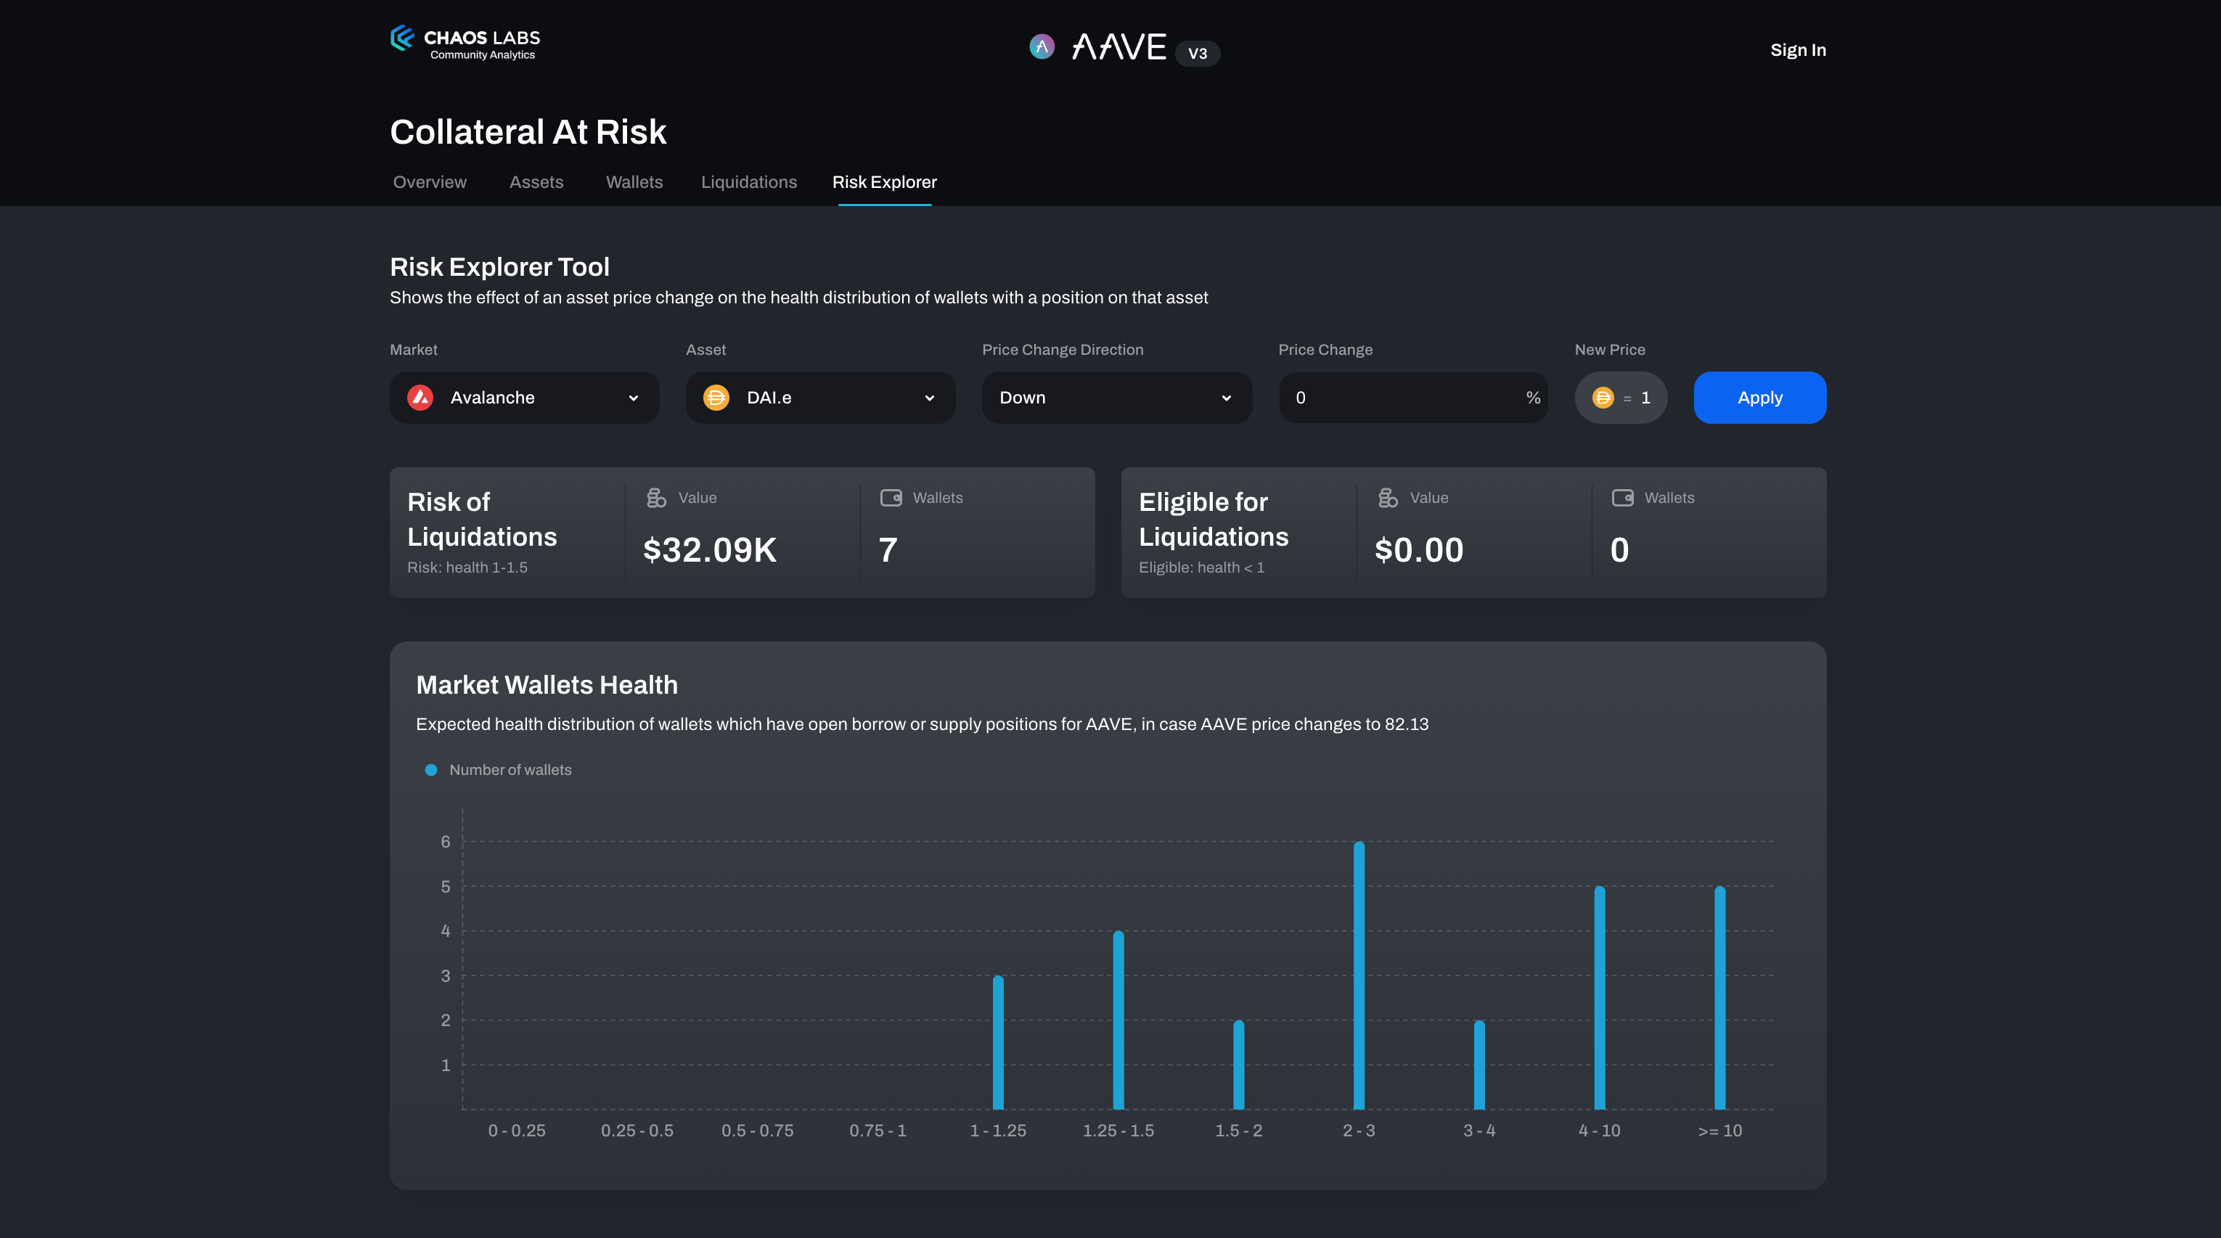The width and height of the screenshot is (2221, 1238).
Task: Click the Wallets card icon showing 7
Action: tap(891, 497)
